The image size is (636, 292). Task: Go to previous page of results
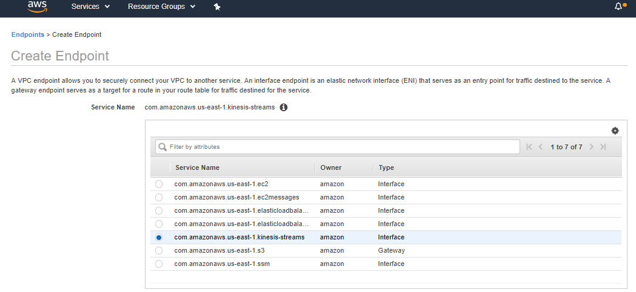pos(541,147)
